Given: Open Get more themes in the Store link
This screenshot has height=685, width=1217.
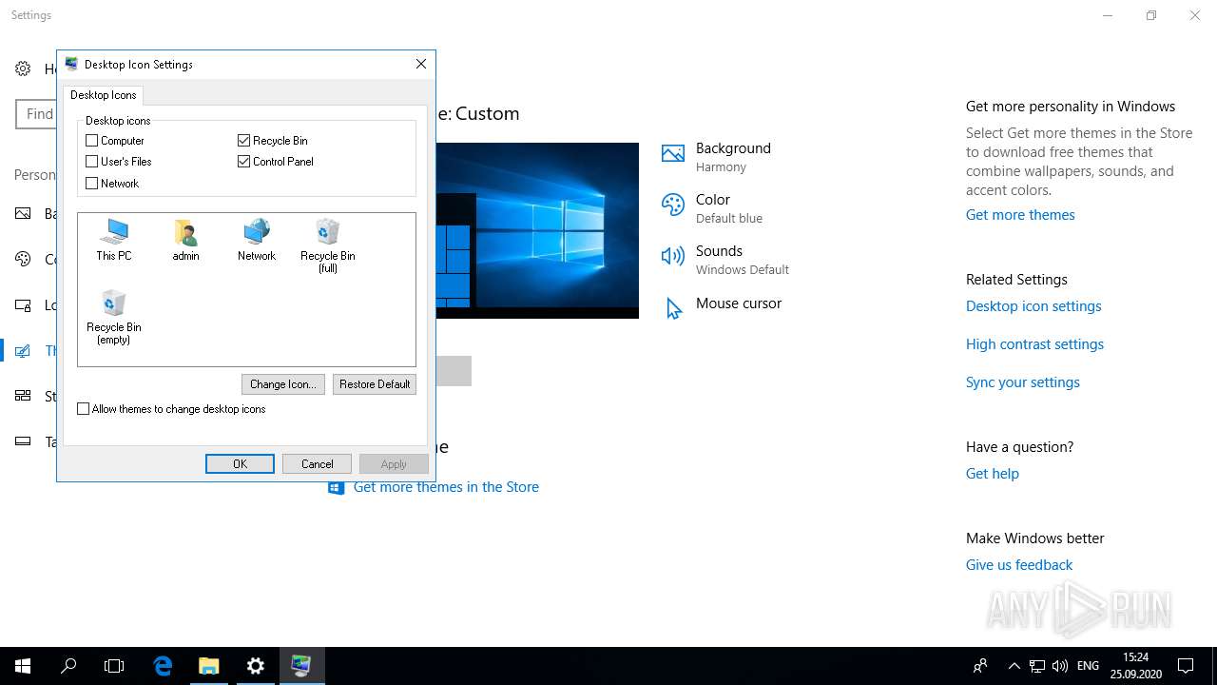Looking at the screenshot, I should tap(446, 487).
